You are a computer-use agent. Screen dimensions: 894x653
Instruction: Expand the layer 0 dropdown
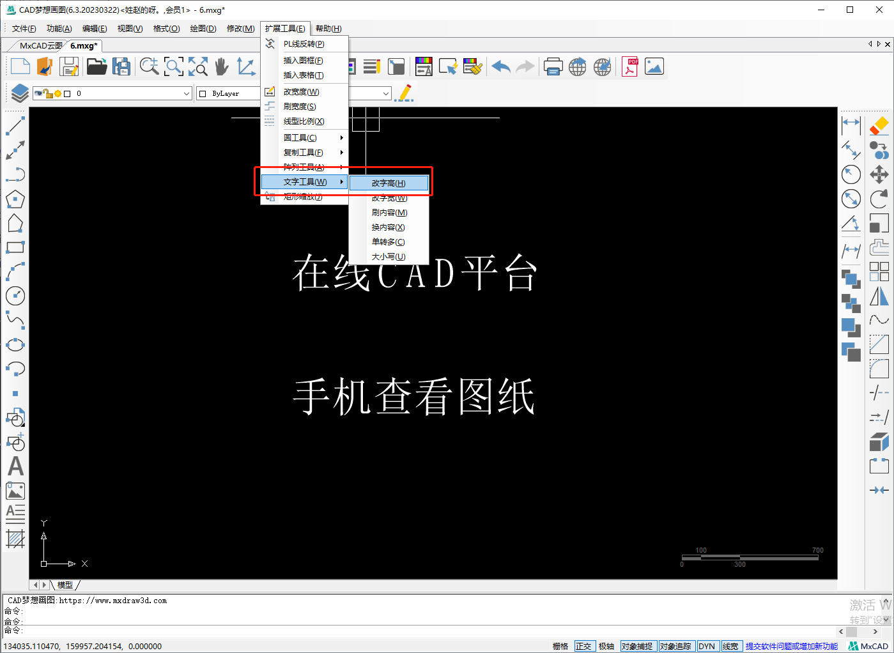[187, 93]
